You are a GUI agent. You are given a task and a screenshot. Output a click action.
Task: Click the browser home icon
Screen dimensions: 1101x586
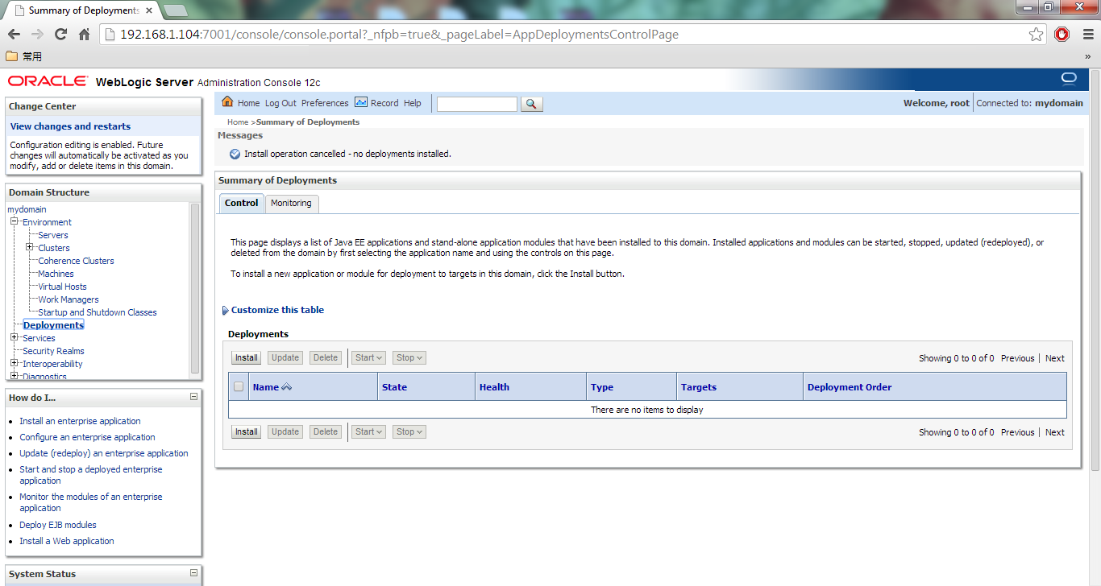click(x=84, y=35)
